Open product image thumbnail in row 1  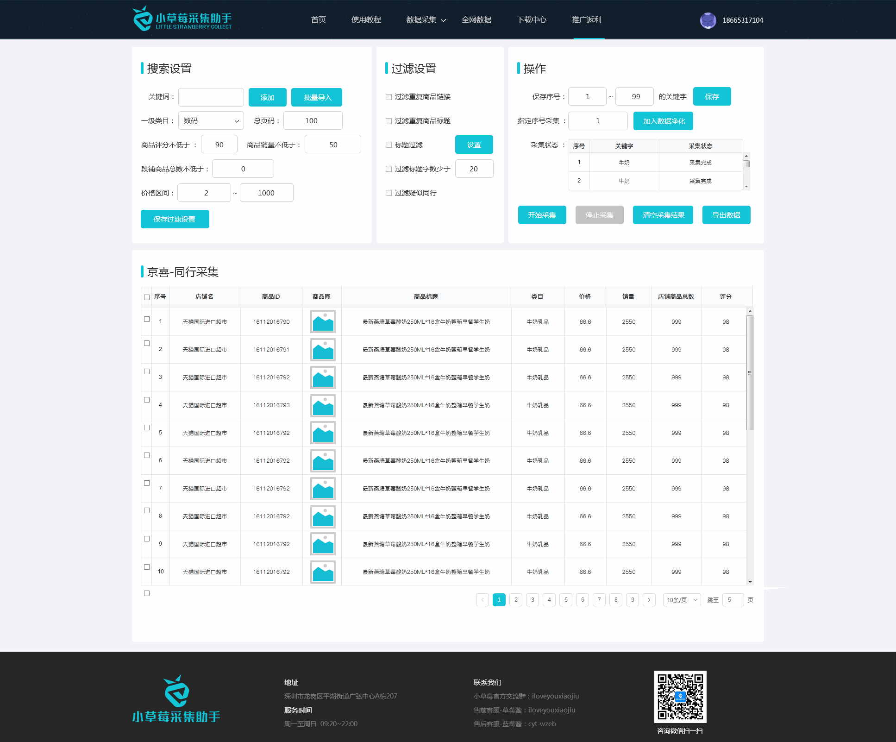[323, 321]
